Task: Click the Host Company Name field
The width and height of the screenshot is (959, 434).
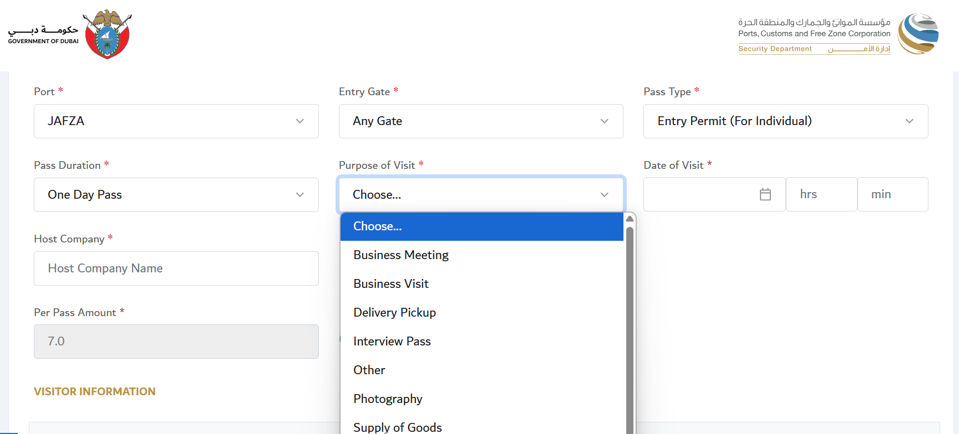Action: click(176, 268)
